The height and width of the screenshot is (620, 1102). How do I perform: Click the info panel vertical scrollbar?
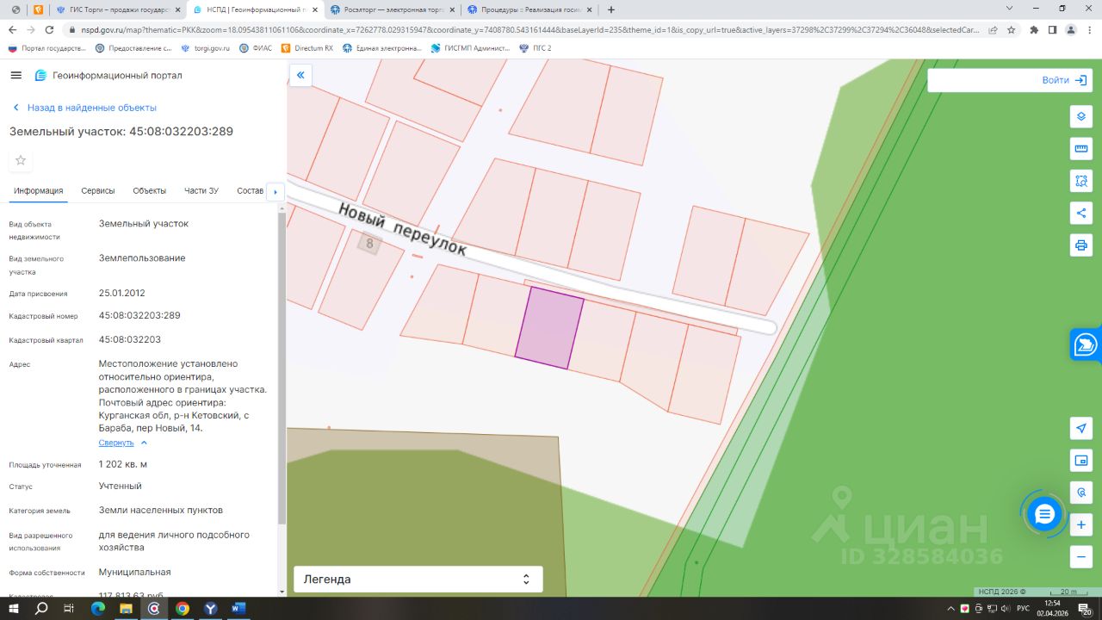click(x=282, y=370)
